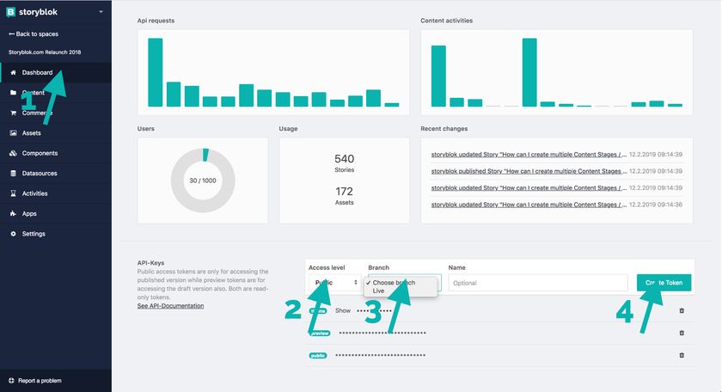Screen dimensions: 722x392
Task: Open the Dashboard home icon
Action: (13, 72)
